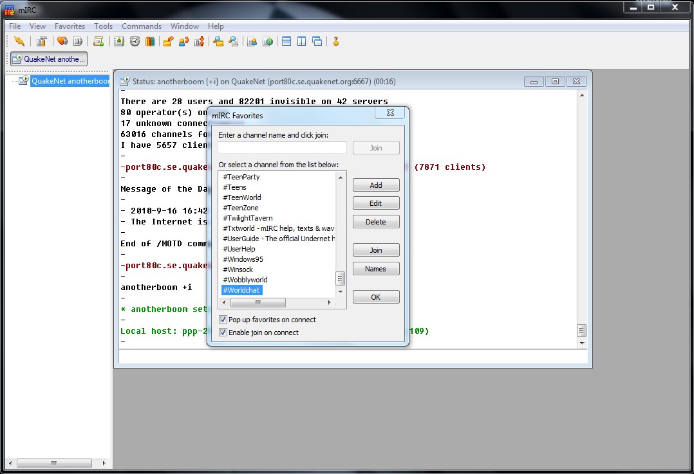694x474 pixels.
Task: Open Received files magnifier-folder icon
Action: pos(218,41)
